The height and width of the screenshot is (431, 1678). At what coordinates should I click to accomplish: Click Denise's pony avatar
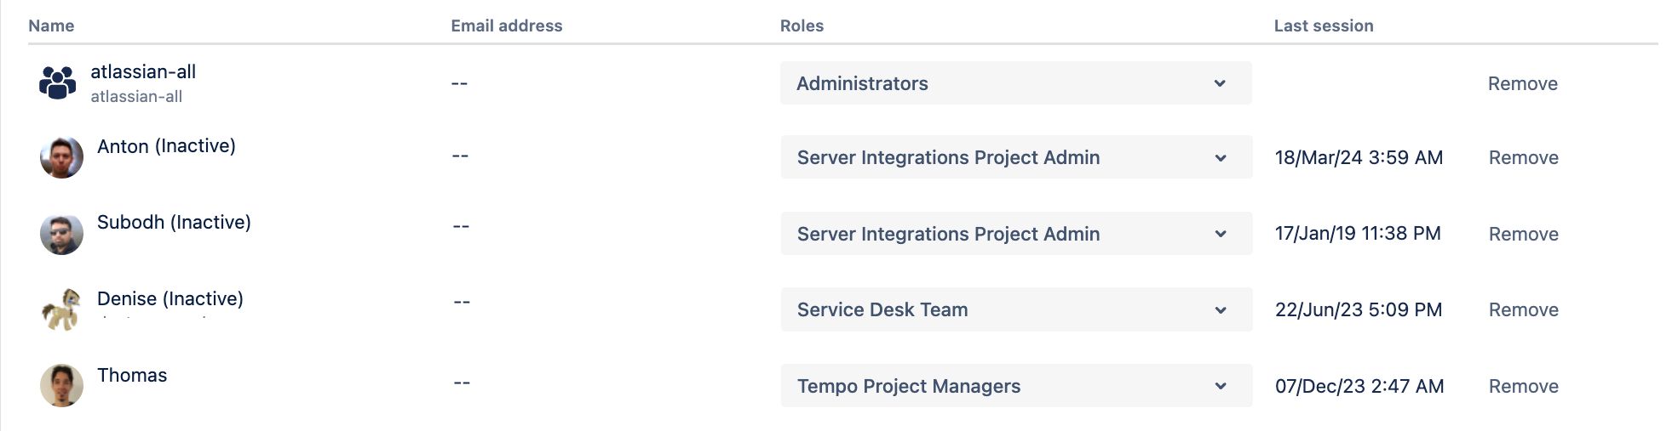pos(61,309)
